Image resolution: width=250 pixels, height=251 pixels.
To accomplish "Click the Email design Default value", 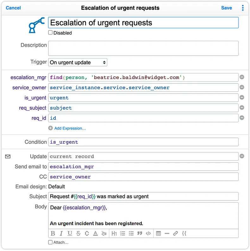I will (x=56, y=187).
